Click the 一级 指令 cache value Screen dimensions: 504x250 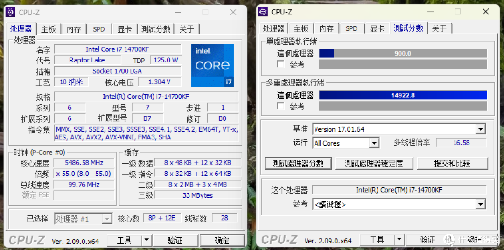point(198,174)
